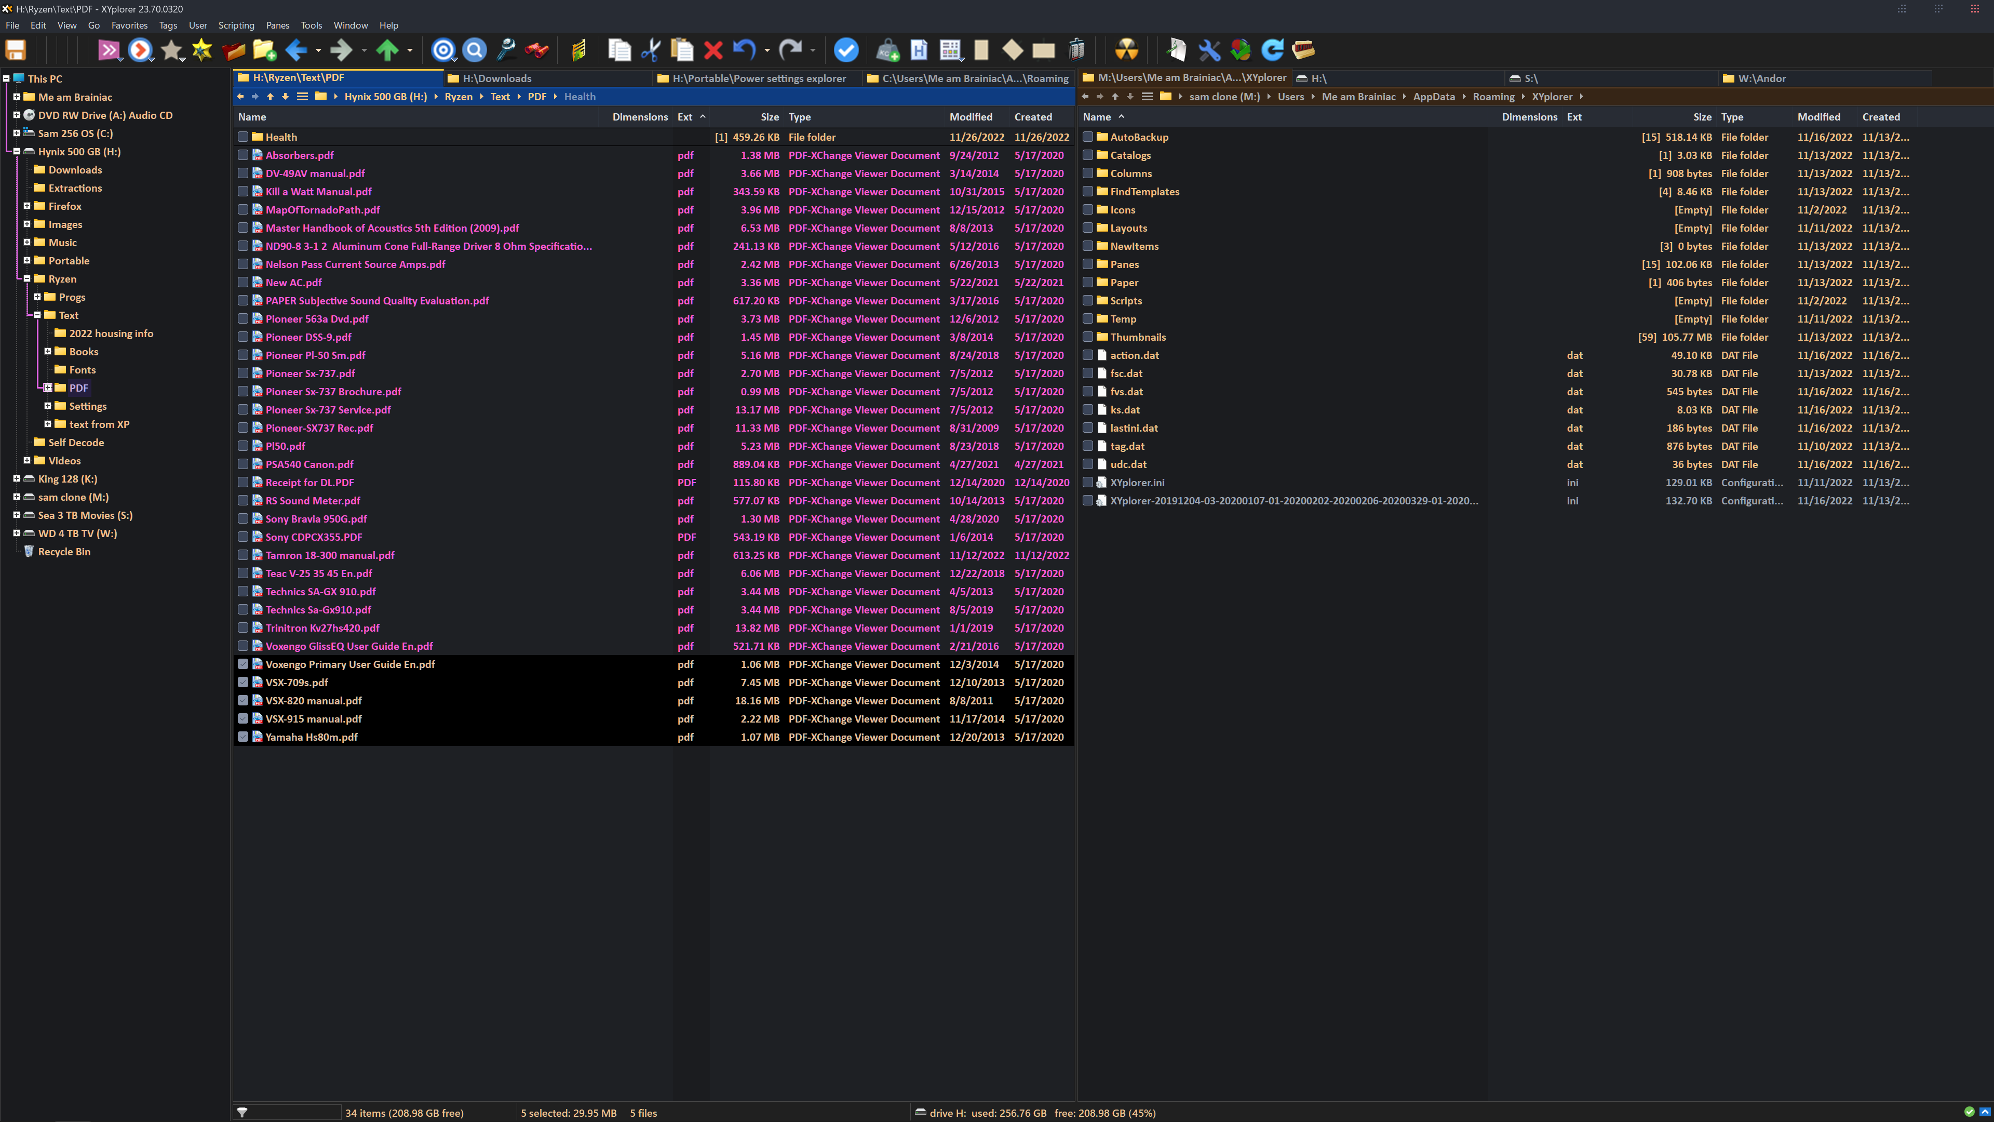Click the grid views toolbar icon

coord(950,50)
